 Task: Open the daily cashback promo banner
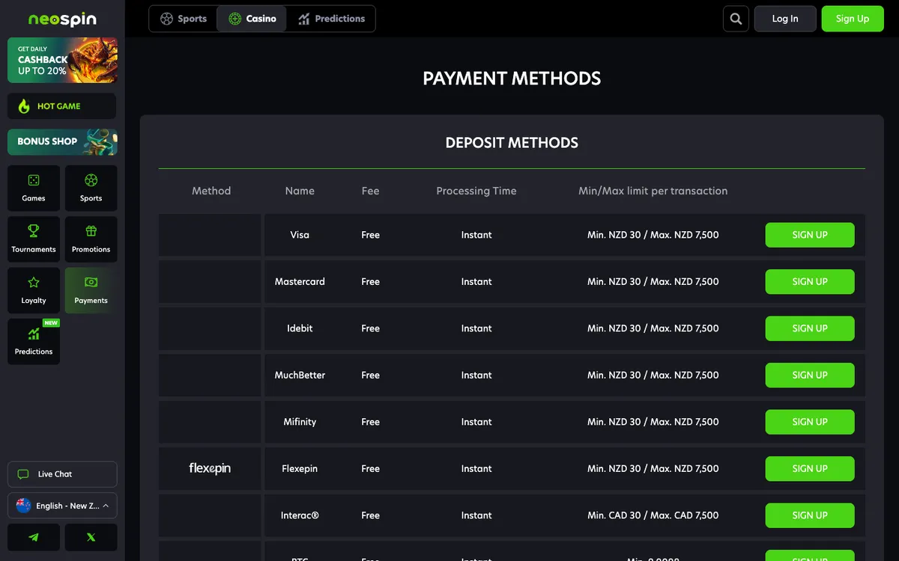point(62,60)
